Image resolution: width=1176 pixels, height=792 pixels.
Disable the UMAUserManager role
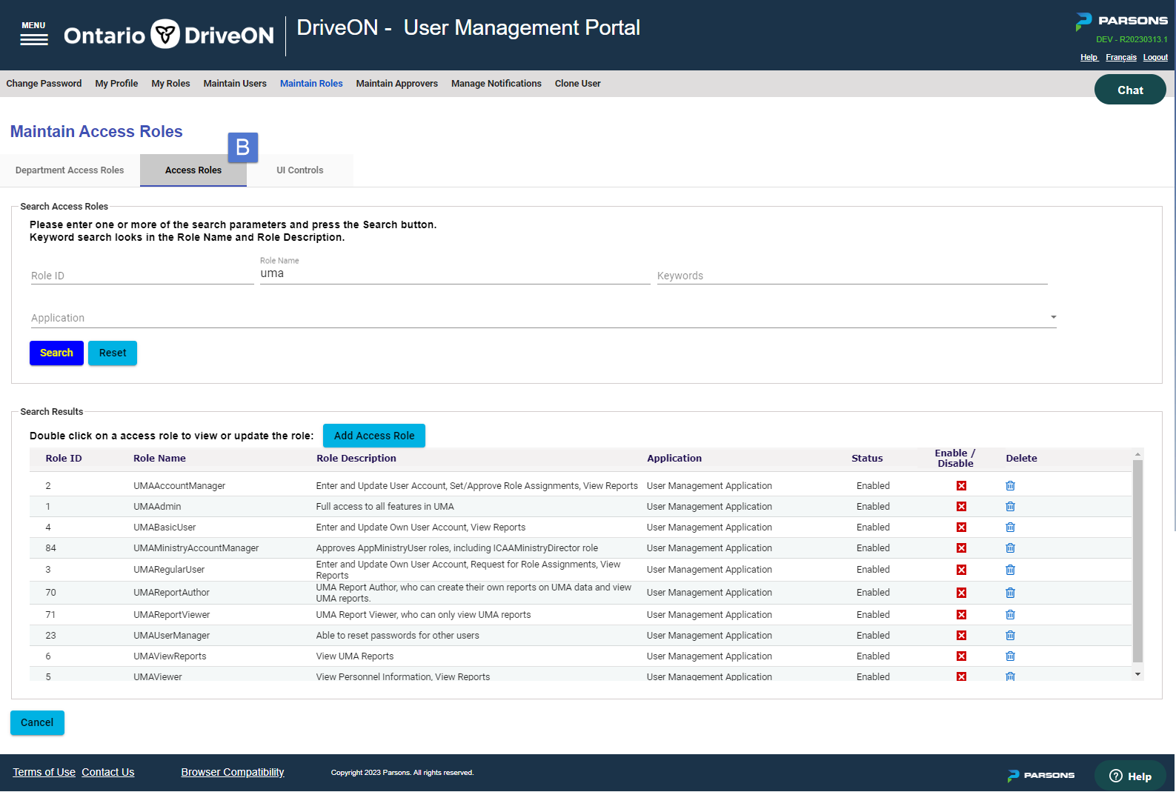pos(961,636)
